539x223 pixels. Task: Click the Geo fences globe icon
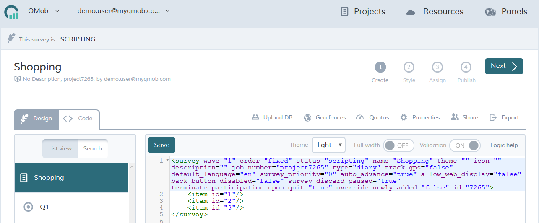coord(307,117)
